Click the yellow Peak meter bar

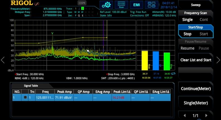point(145,60)
